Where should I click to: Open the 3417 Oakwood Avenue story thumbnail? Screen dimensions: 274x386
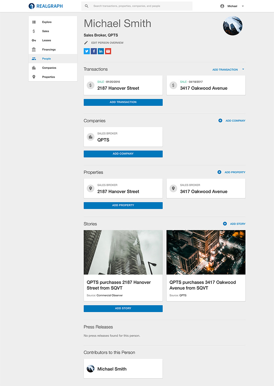pos(206,252)
